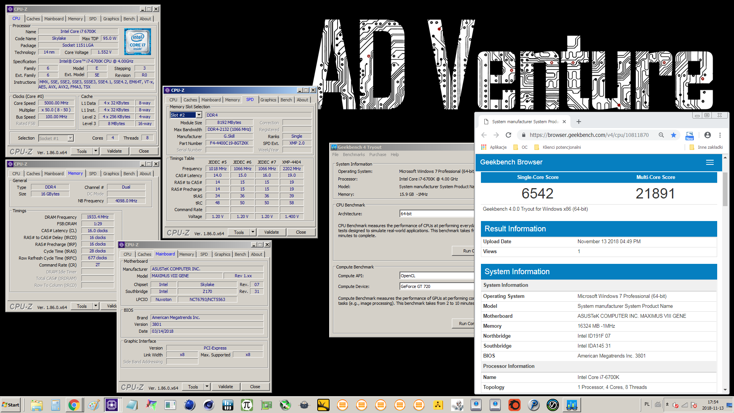Open the Chrome profile avatar
The image size is (734, 413).
pyautogui.click(x=708, y=135)
